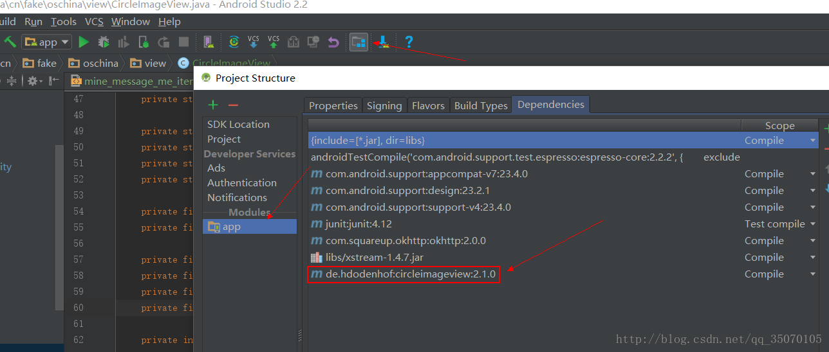This screenshot has width=829, height=352.
Task: Click the VCS Commit (green arrow) icon
Action: [x=274, y=42]
